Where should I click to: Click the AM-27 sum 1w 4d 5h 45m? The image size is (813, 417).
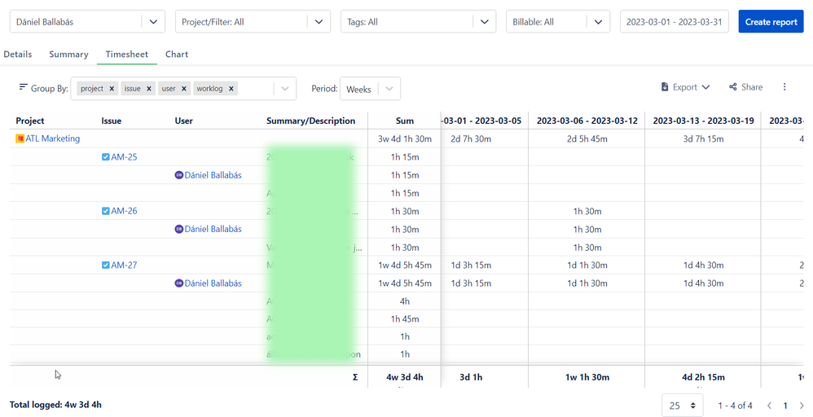[x=404, y=265]
